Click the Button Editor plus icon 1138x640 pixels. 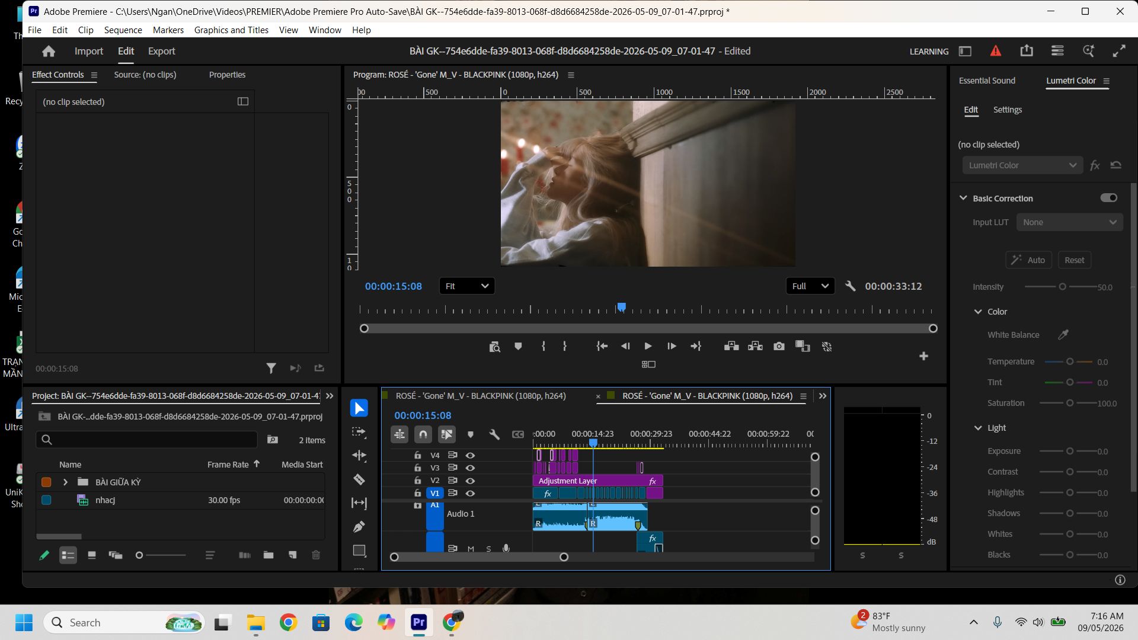pos(923,356)
